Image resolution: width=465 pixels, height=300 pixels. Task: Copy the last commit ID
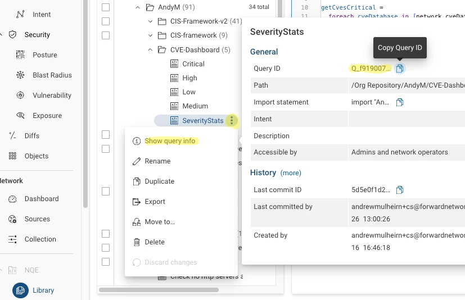(400, 190)
